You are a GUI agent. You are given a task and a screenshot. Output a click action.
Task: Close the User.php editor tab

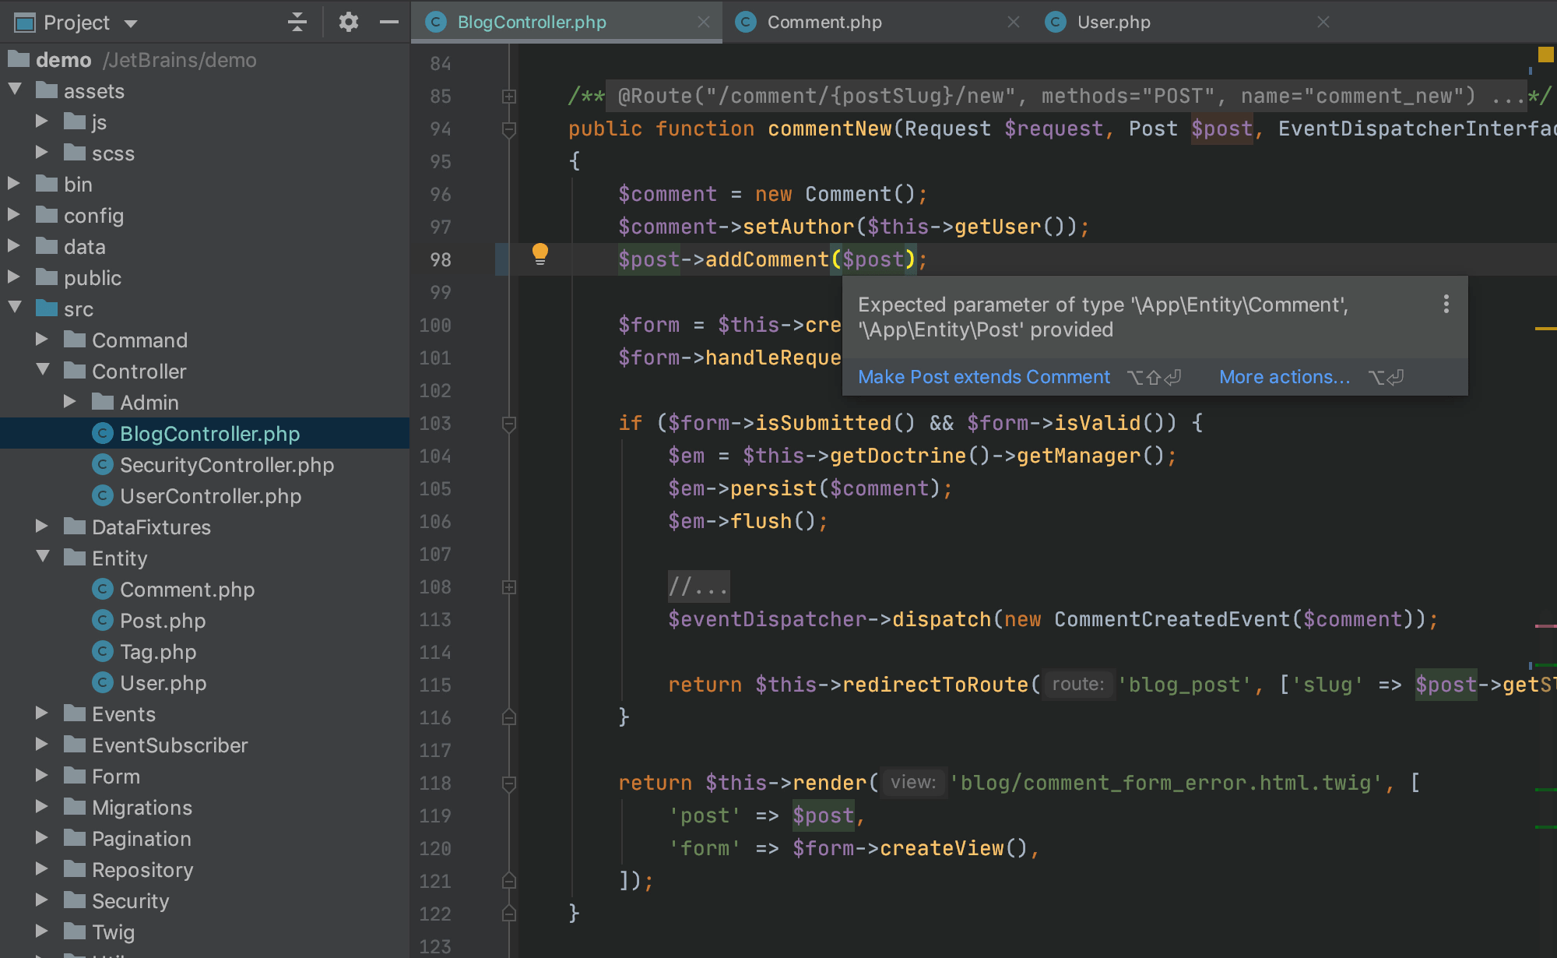(1323, 22)
